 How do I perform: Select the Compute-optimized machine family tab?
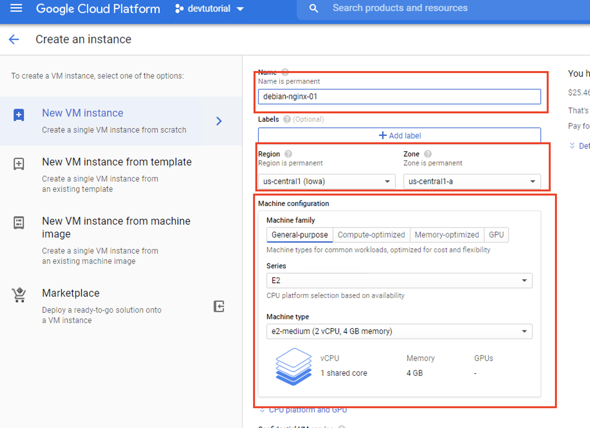click(371, 235)
